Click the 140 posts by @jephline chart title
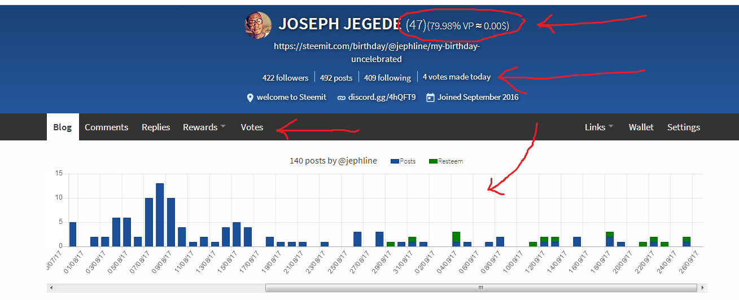The height and width of the screenshot is (300, 739). point(333,161)
